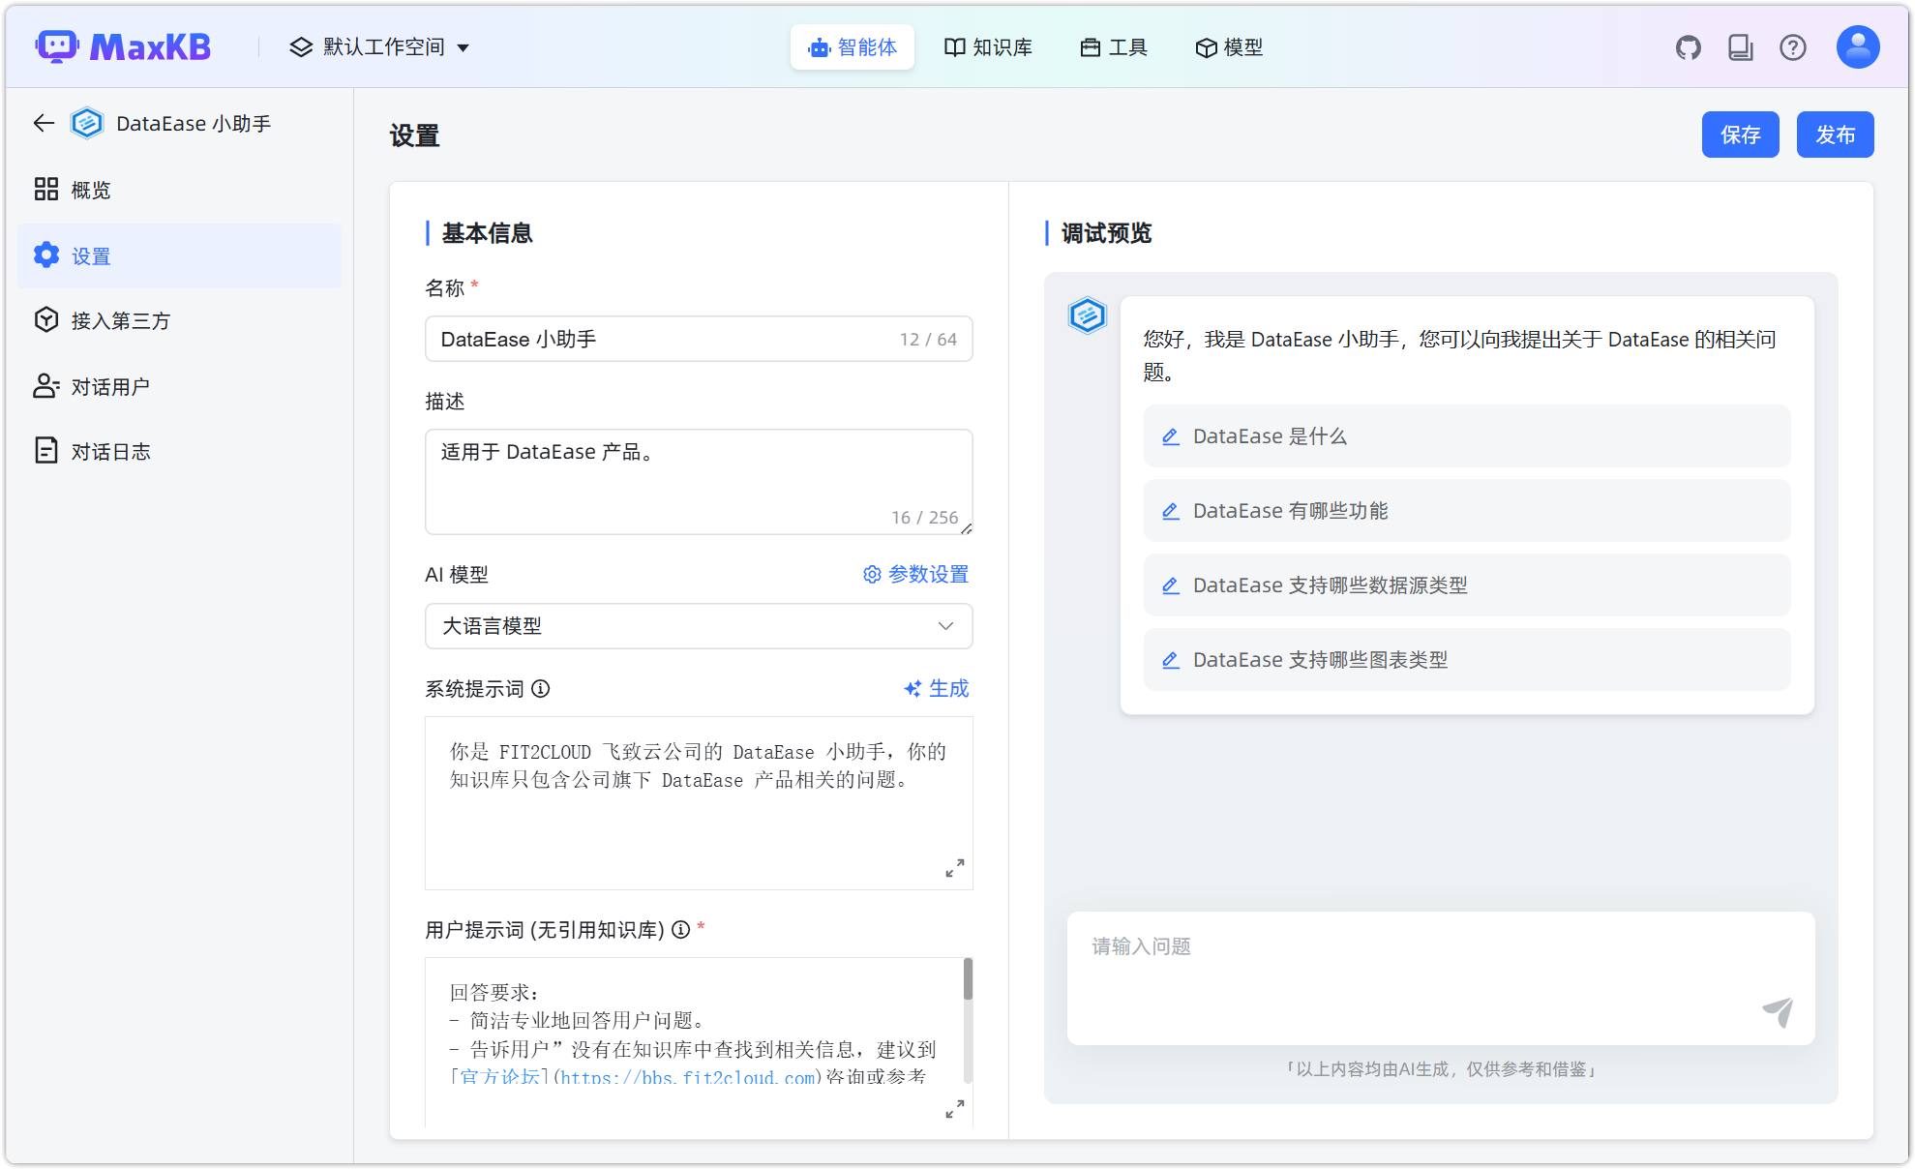Viewport: 1915px width, 1169px height.
Task: Expand the 默认工作空间 workspace dropdown
Action: point(378,45)
